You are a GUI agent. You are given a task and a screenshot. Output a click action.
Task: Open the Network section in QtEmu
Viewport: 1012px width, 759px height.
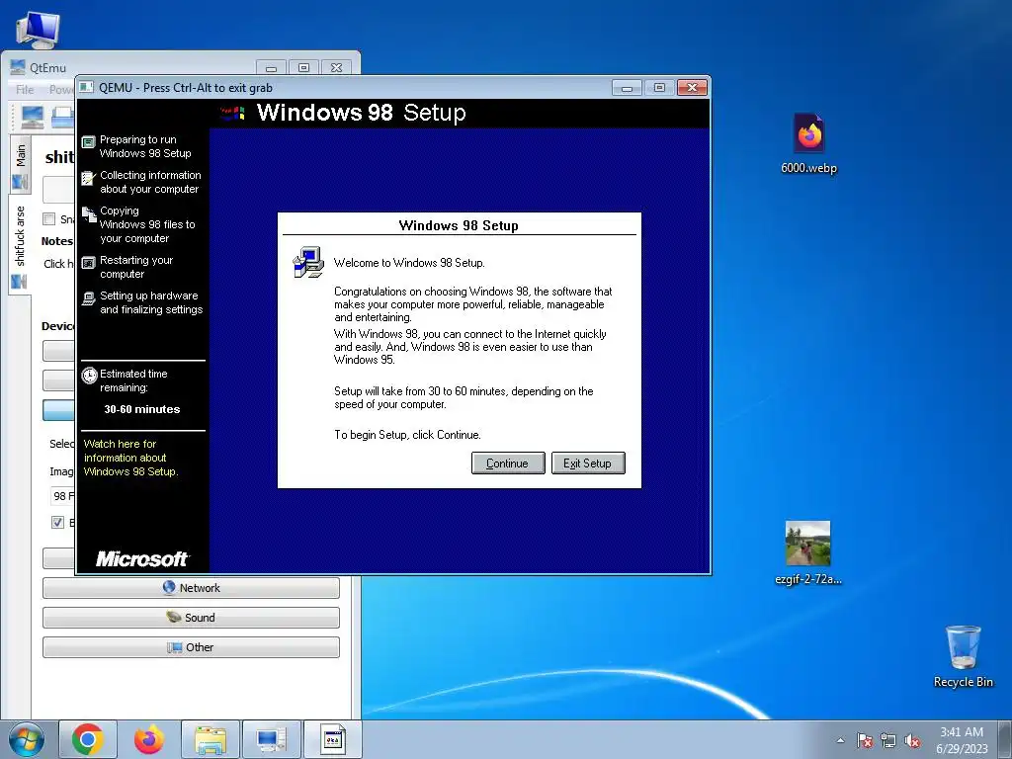click(191, 588)
